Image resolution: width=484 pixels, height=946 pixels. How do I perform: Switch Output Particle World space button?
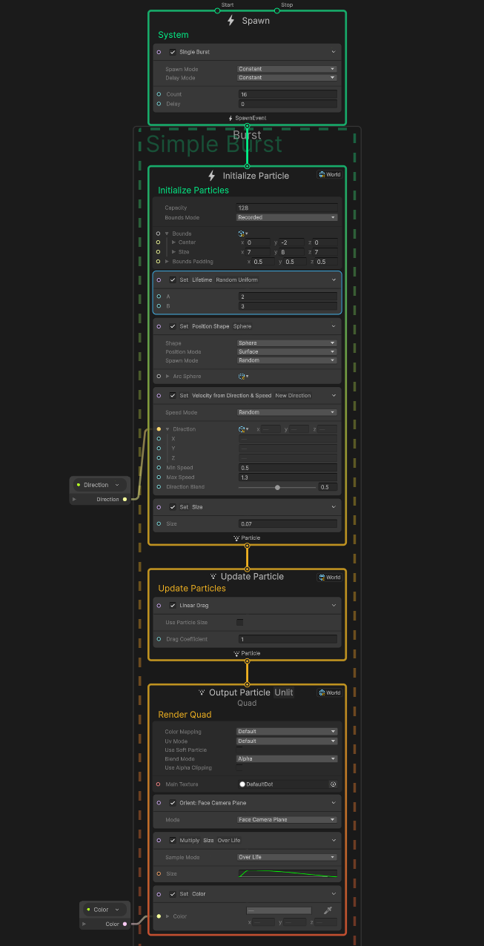point(330,692)
